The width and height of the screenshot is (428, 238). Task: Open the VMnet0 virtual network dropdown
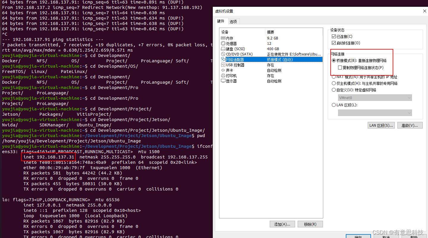[375, 98]
